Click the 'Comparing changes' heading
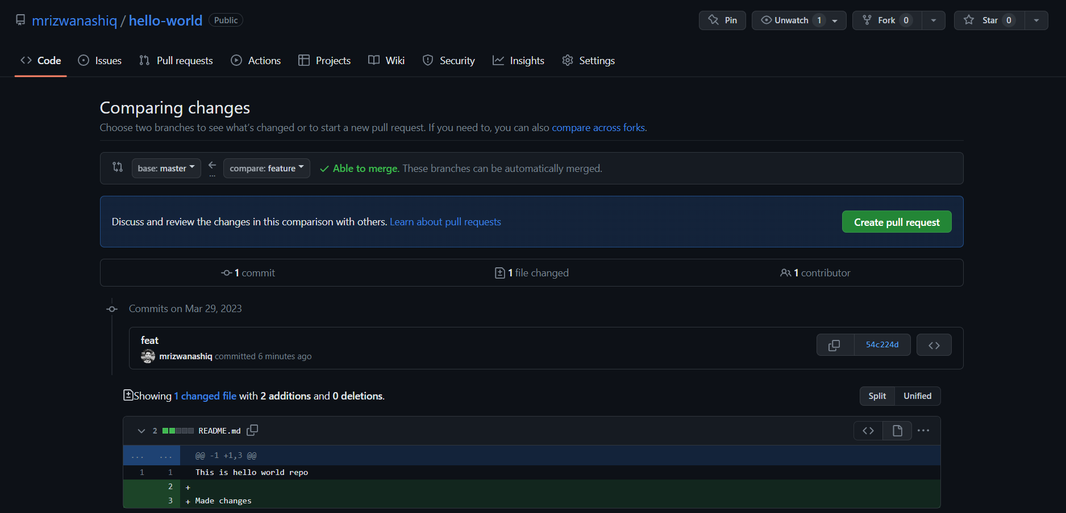The image size is (1066, 513). tap(175, 108)
